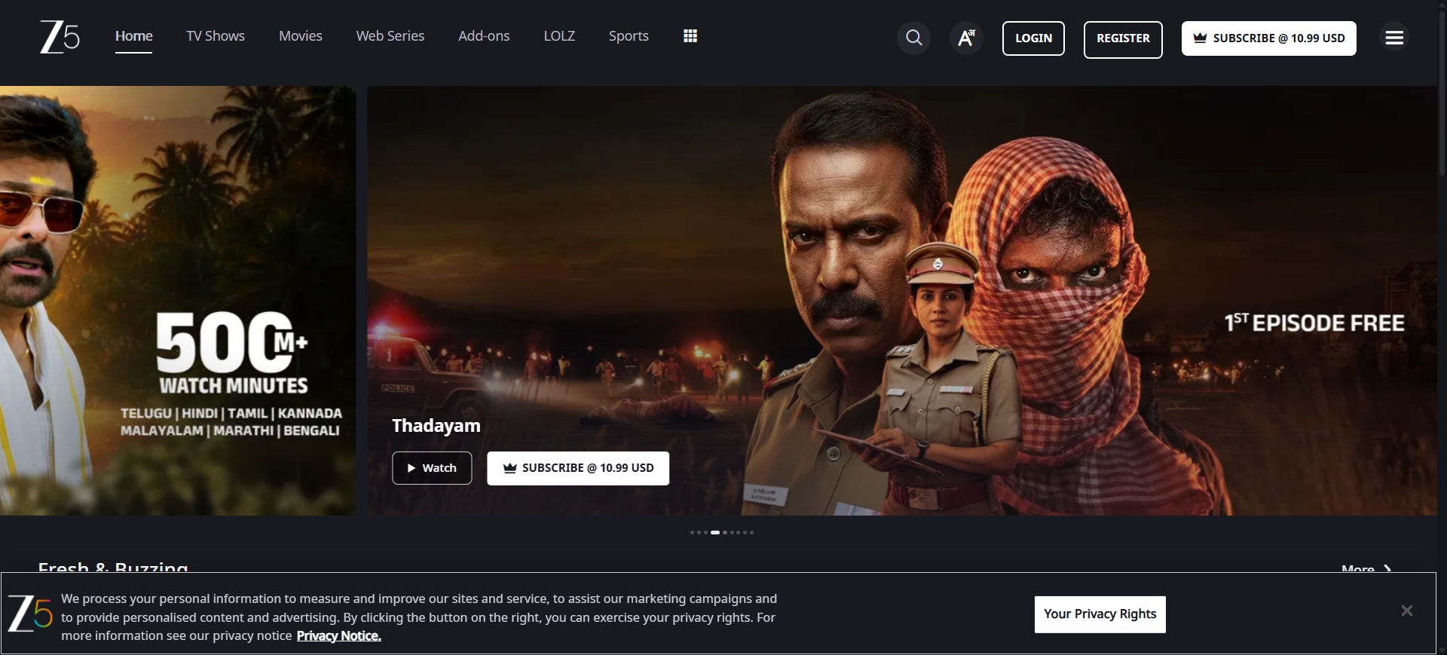Image resolution: width=1447 pixels, height=655 pixels.
Task: Click Your Privacy Rights button
Action: [x=1100, y=614]
